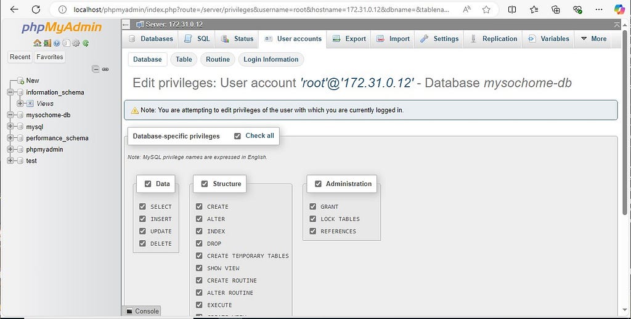The width and height of the screenshot is (631, 319).
Task: Click the Views icon under information_schema
Action: (30, 104)
